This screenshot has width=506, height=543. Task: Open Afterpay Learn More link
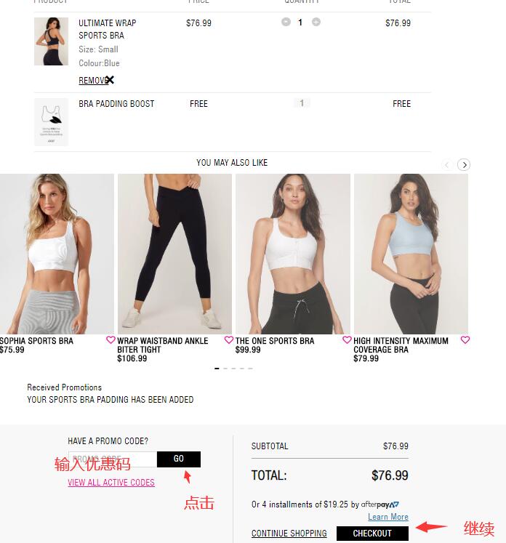(x=388, y=517)
